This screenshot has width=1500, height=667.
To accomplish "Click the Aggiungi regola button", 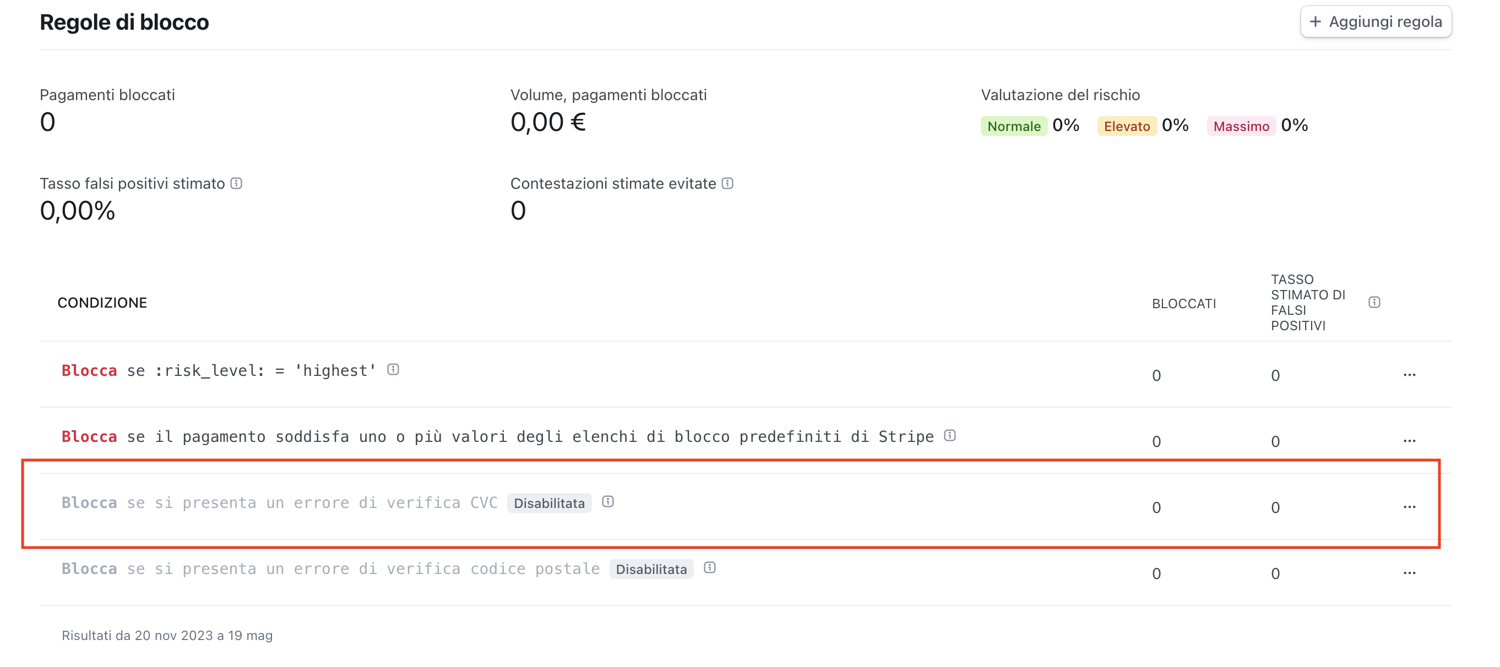I will coord(1376,22).
